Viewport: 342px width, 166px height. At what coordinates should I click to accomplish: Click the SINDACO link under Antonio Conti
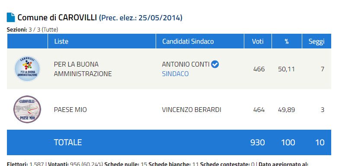(x=175, y=74)
